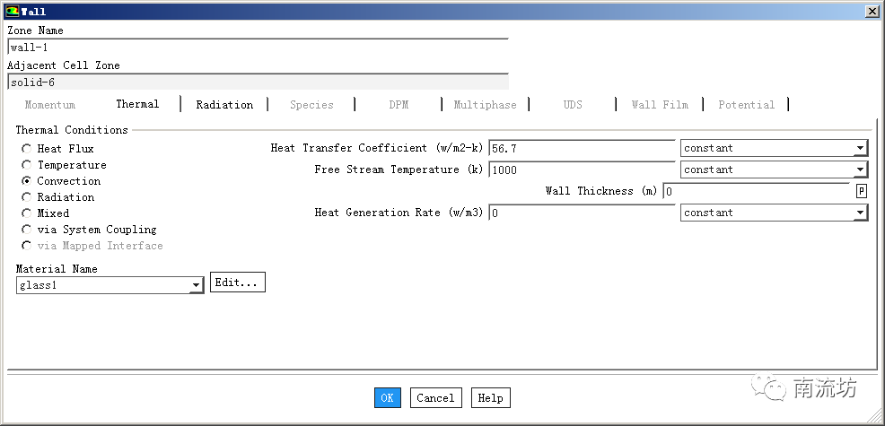
Task: Click the OK button
Action: point(387,397)
